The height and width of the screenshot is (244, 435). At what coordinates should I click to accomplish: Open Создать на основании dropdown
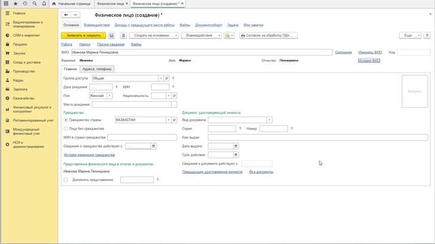(154, 35)
